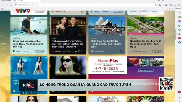Read 'Bé gái ngất xỉu giữa giờ học' headline

tap(28, 44)
